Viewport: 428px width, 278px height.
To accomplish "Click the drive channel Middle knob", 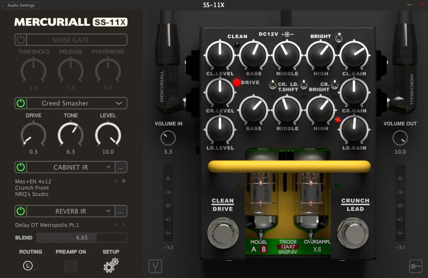I will tap(287, 110).
